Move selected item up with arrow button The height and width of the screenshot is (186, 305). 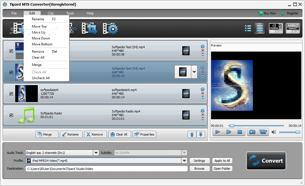192,134
